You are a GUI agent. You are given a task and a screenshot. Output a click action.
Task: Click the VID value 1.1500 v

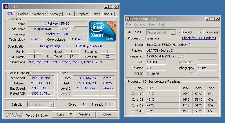pyautogui.click(x=156, y=62)
